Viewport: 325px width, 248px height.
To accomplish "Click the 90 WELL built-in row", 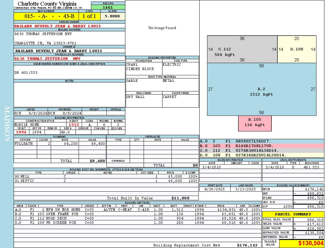I will 106,176.
